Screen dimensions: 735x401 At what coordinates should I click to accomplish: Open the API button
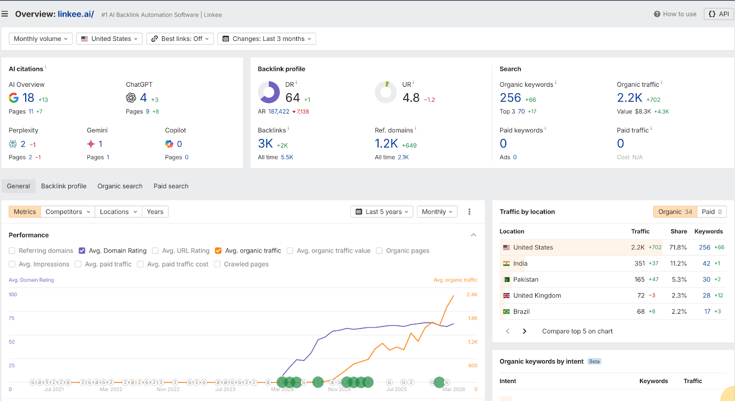point(719,14)
